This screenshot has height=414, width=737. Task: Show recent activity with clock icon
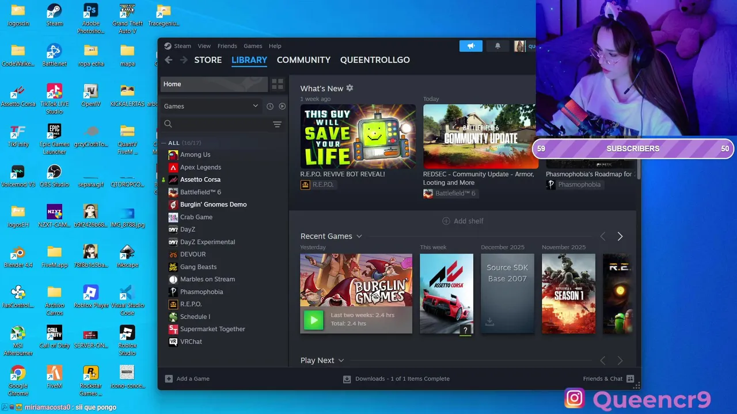pyautogui.click(x=269, y=106)
